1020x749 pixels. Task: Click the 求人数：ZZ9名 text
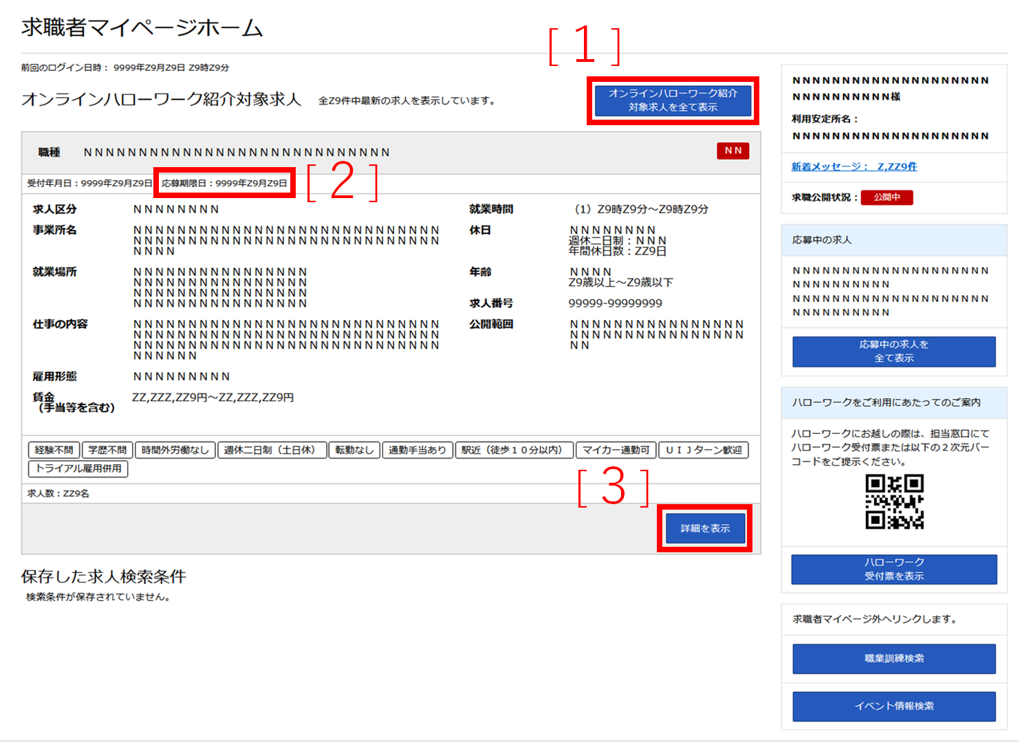tap(58, 494)
